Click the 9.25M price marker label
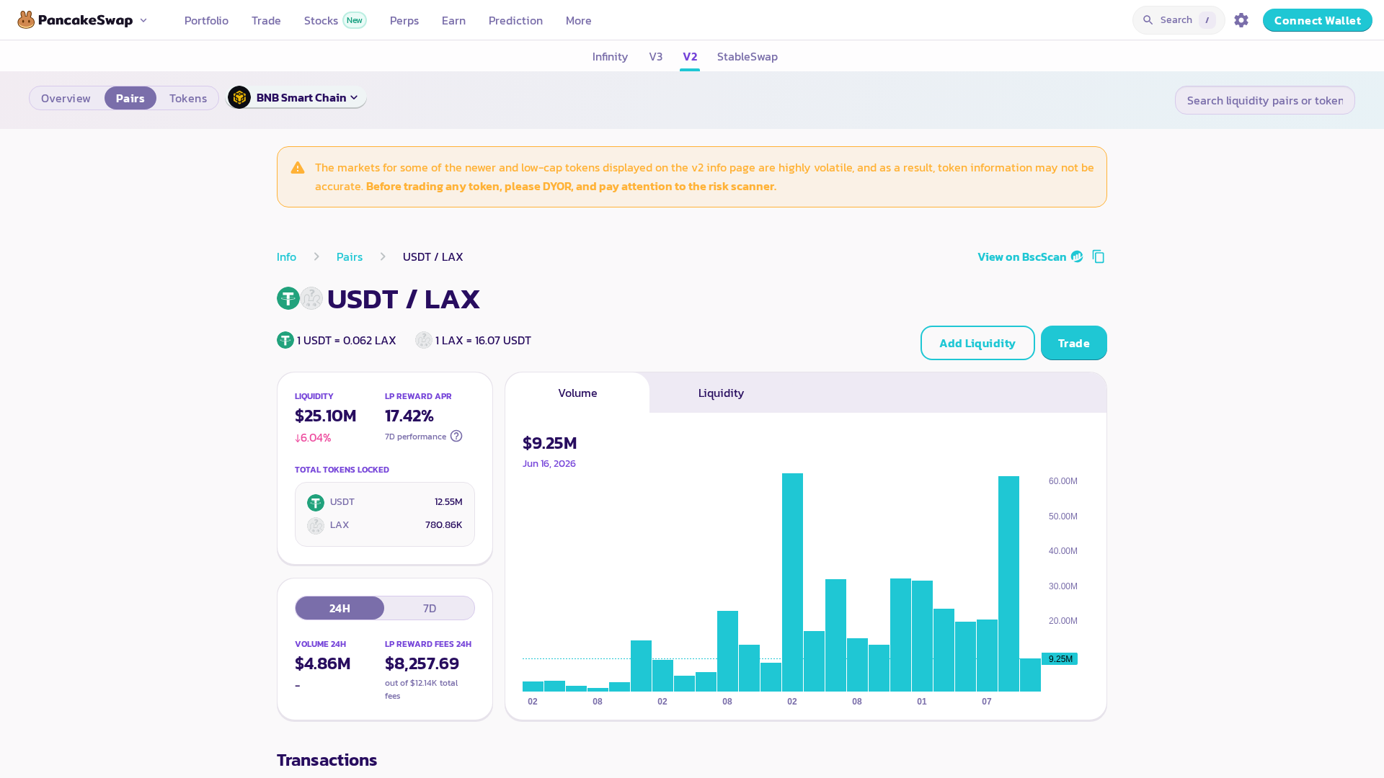 click(1060, 659)
